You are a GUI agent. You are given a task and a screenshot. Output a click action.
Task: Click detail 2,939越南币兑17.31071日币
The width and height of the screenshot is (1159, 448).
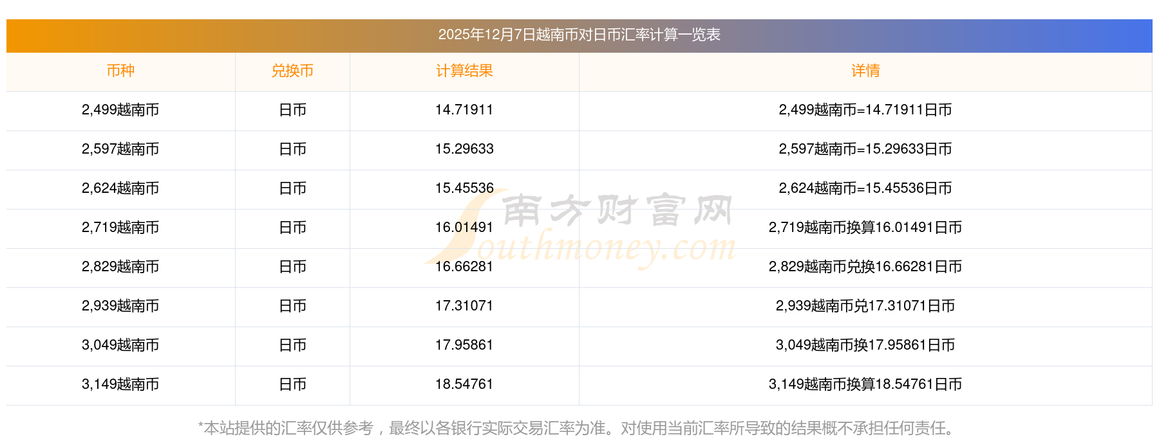click(865, 306)
